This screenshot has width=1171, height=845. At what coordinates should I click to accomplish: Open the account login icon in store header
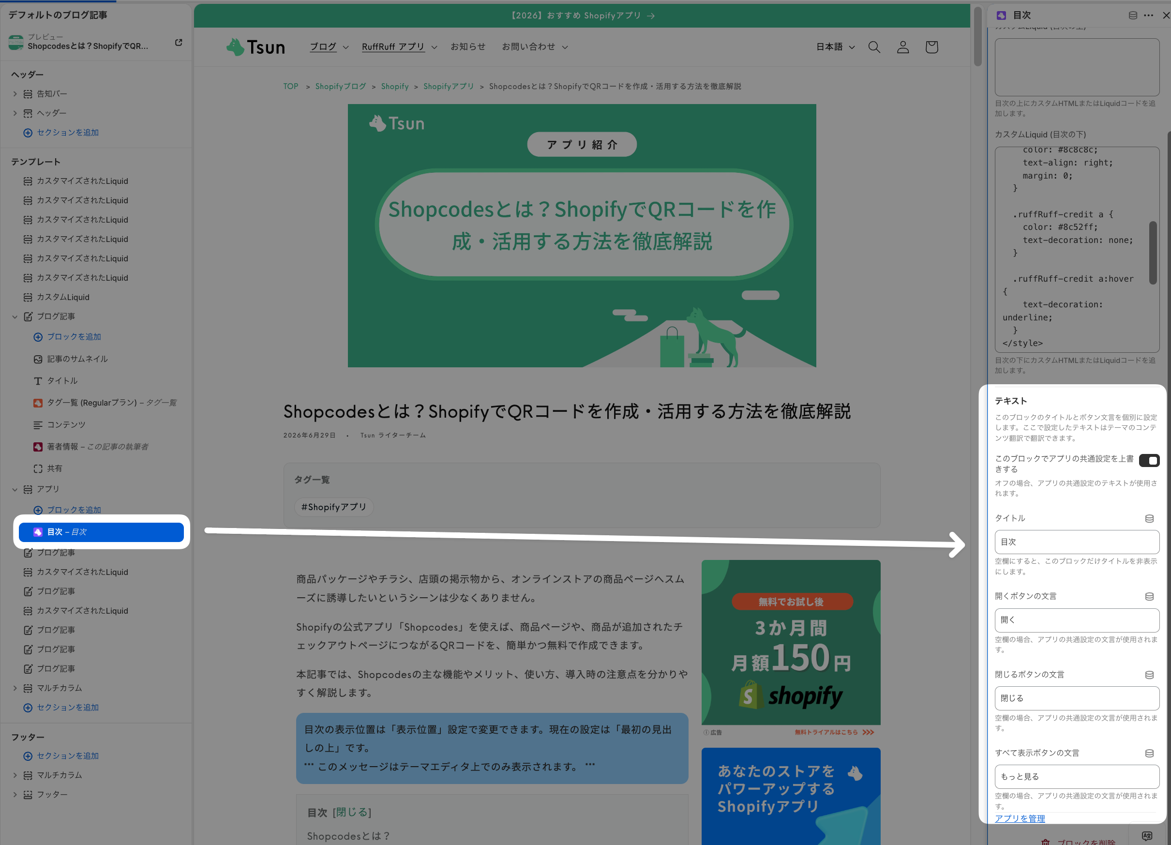coord(903,47)
